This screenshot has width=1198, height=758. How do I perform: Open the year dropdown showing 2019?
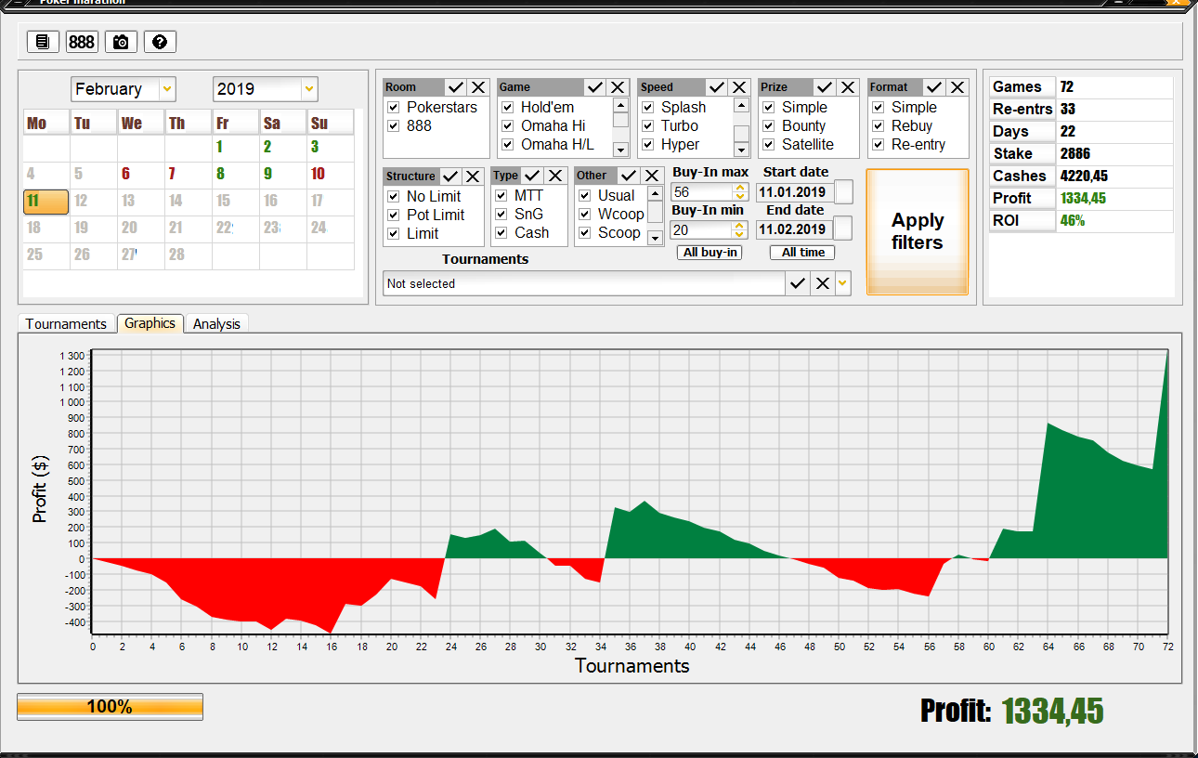309,89
